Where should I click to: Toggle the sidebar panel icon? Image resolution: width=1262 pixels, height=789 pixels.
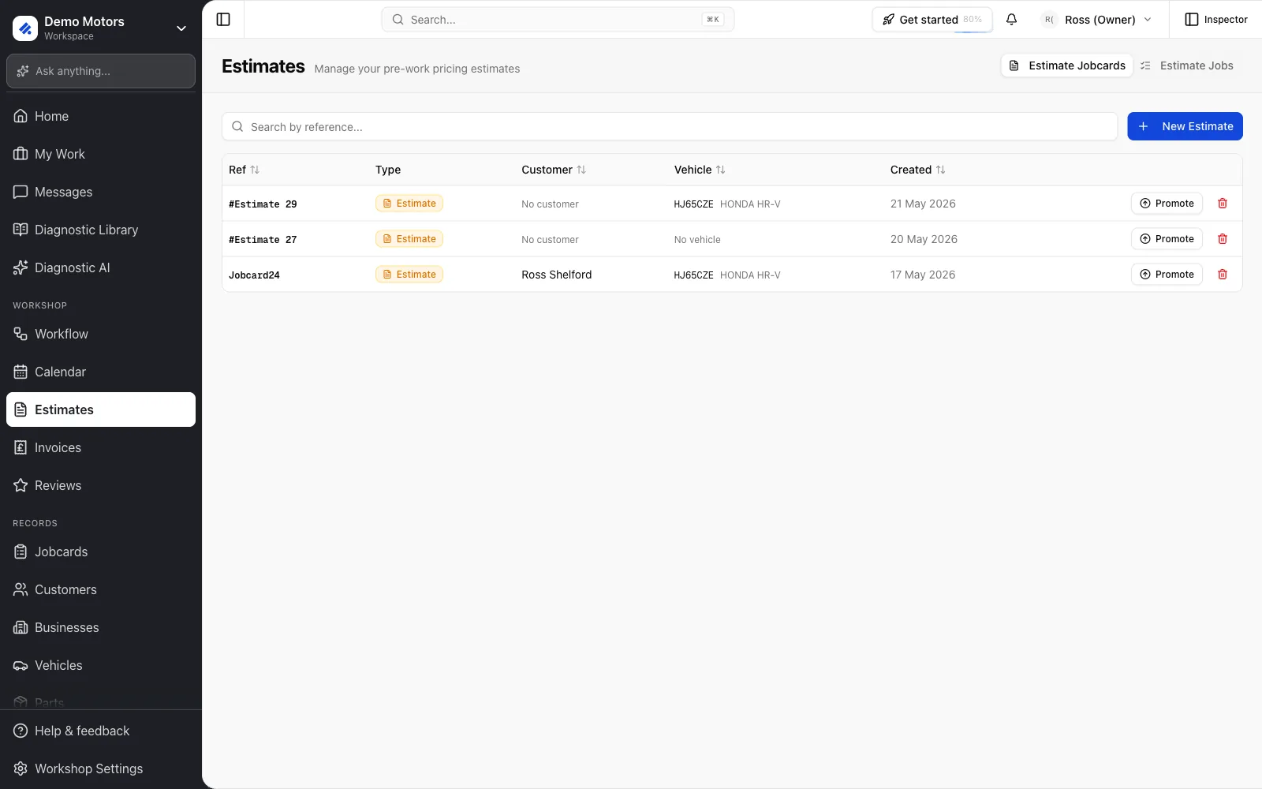[223, 20]
